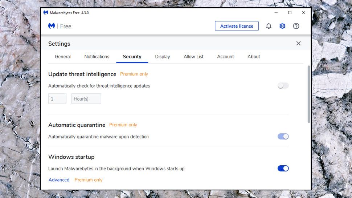This screenshot has height=198, width=352.
Task: Open the notifications bell icon
Action: (x=269, y=26)
